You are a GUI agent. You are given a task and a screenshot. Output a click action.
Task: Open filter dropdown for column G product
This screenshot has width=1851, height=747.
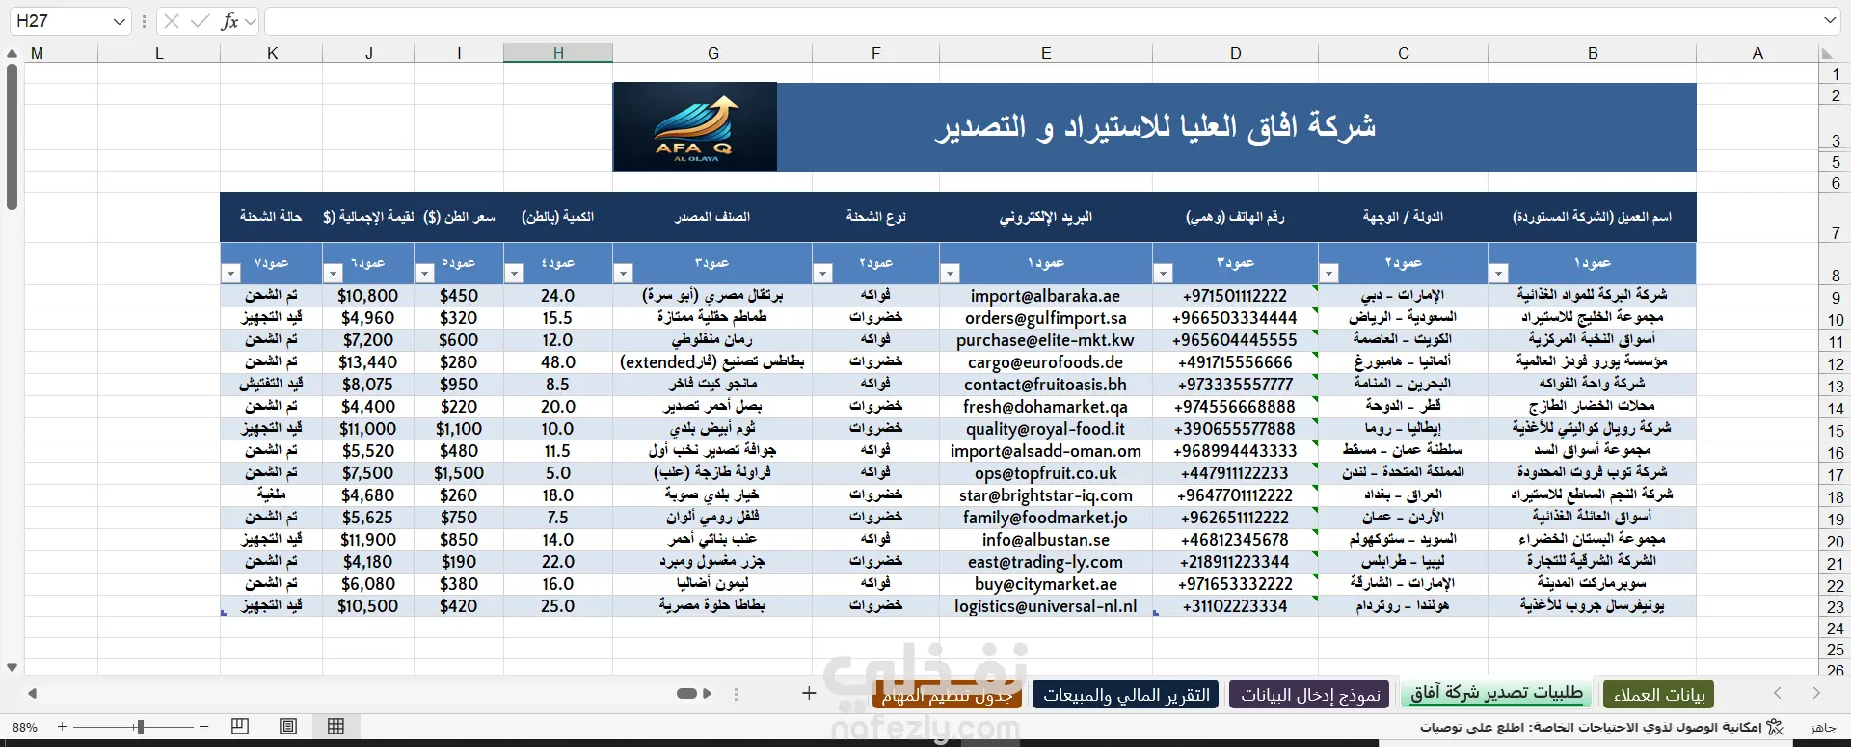click(x=623, y=274)
